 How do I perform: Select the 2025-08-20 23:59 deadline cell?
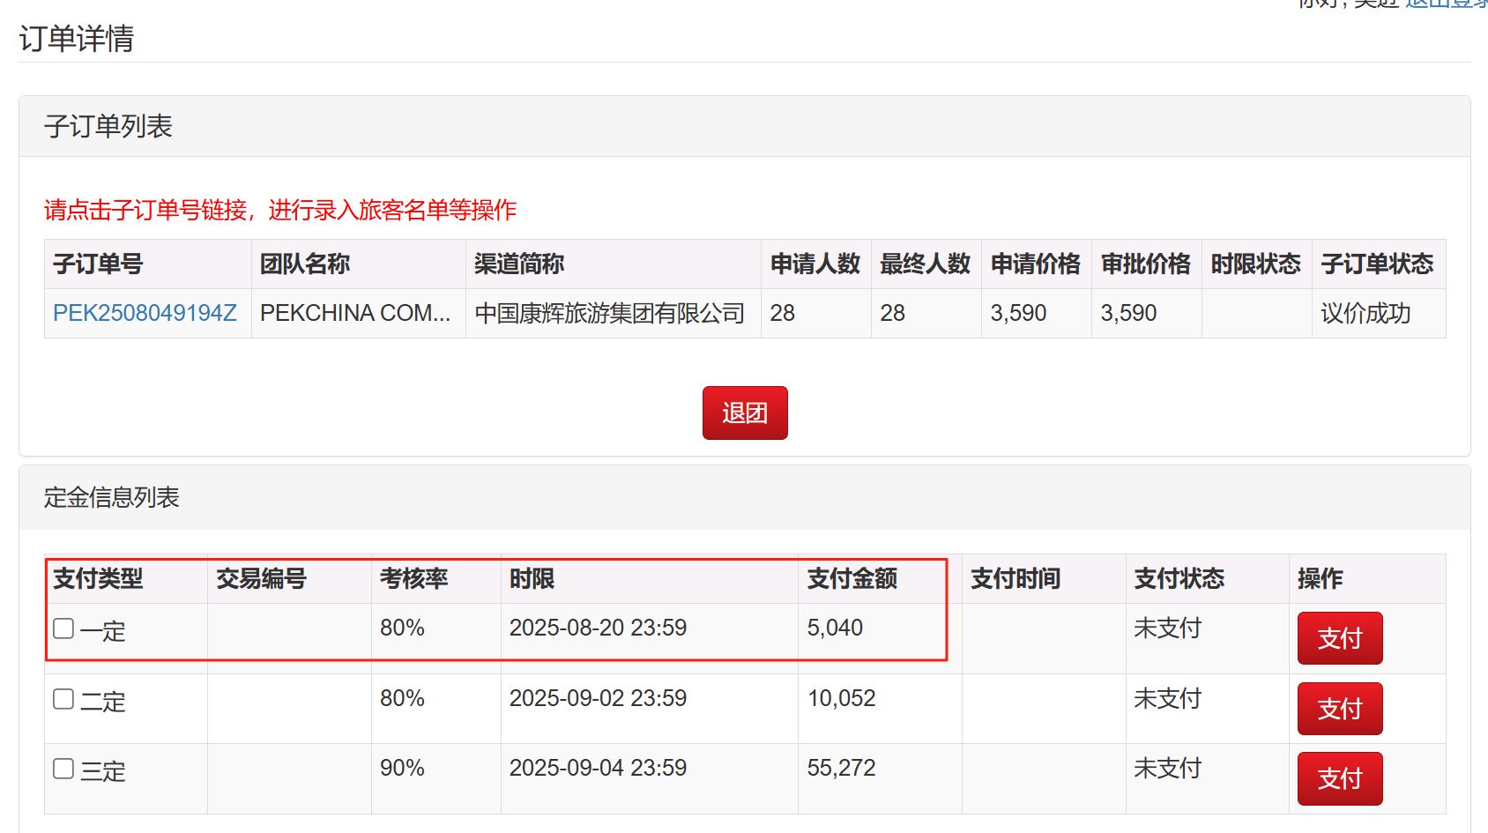coord(598,628)
